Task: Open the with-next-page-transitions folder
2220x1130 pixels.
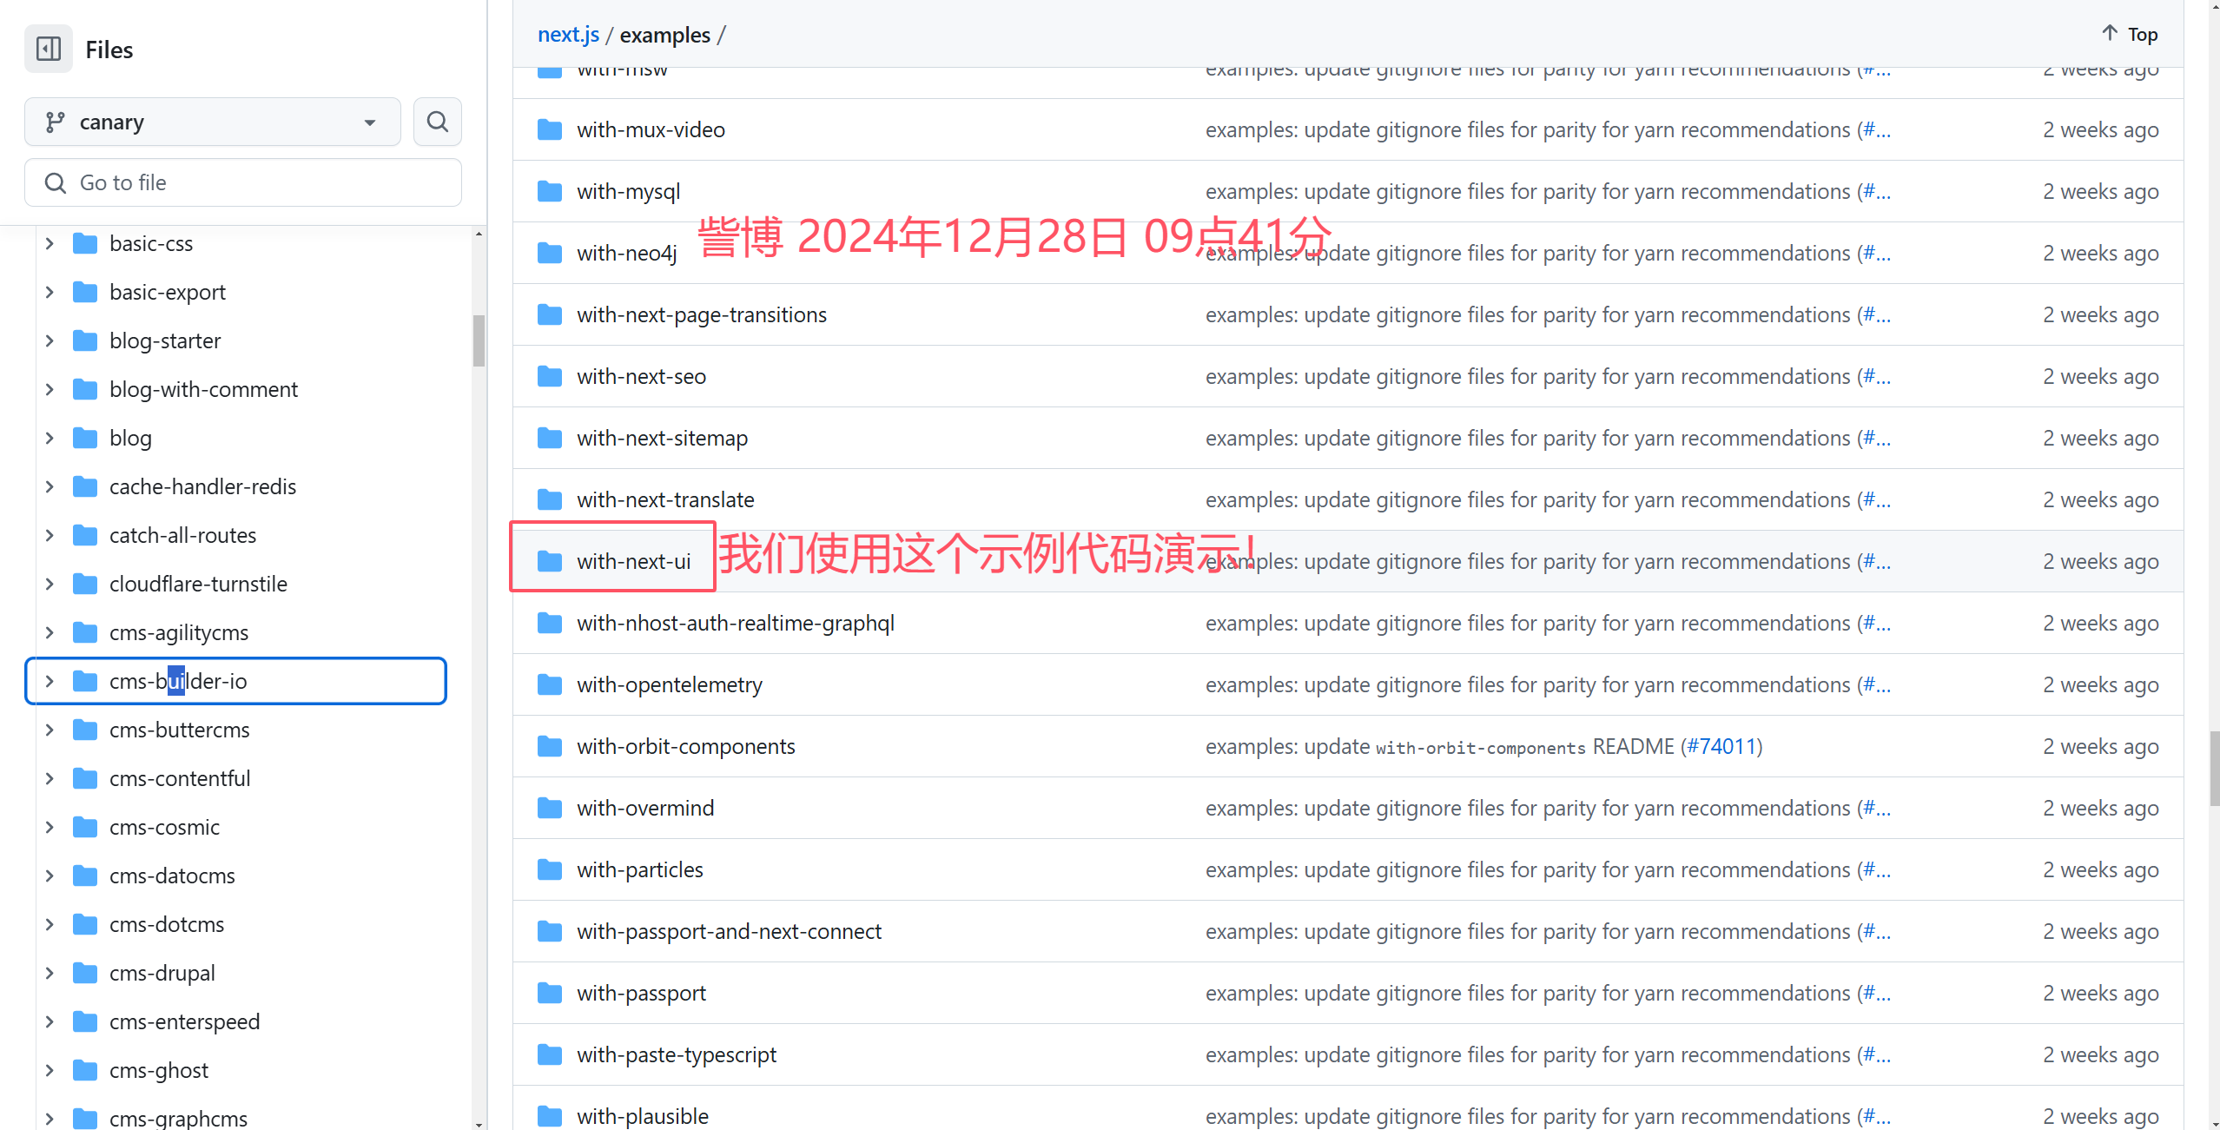Action: [x=702, y=315]
